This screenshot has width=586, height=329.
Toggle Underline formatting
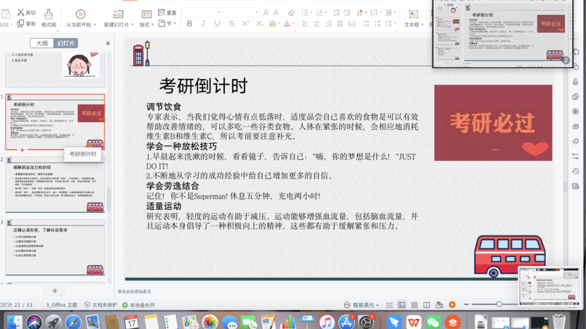click(217, 23)
